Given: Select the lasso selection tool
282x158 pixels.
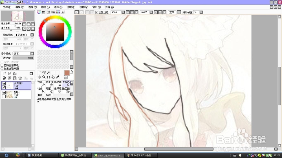Looking at the screenshot, I should pos(44,73).
